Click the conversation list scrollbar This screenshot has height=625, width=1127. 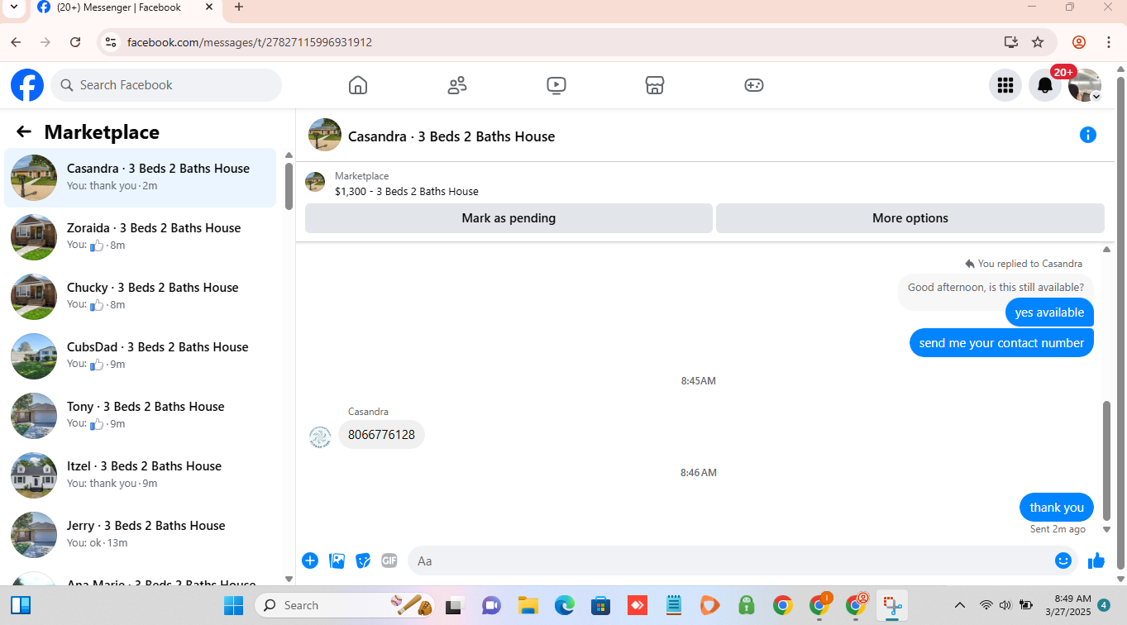[x=289, y=186]
